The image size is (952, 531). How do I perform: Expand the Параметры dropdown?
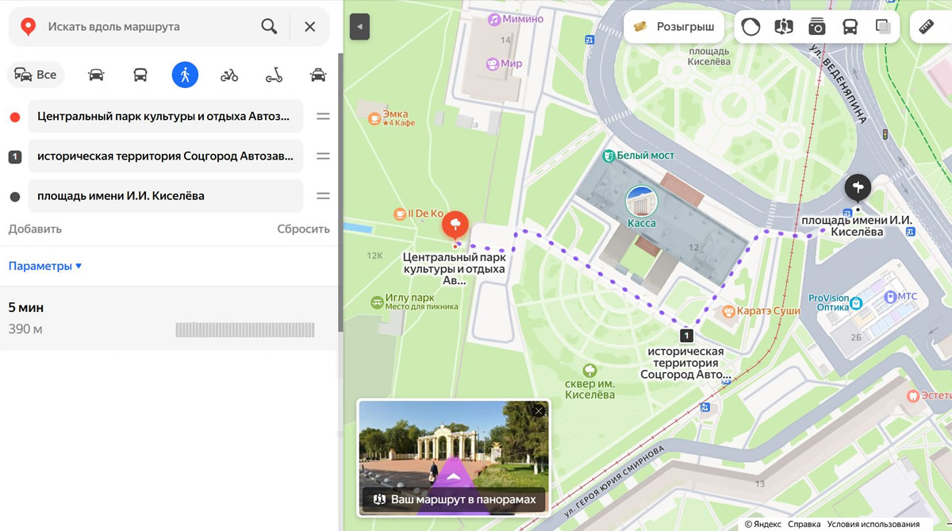pos(45,266)
